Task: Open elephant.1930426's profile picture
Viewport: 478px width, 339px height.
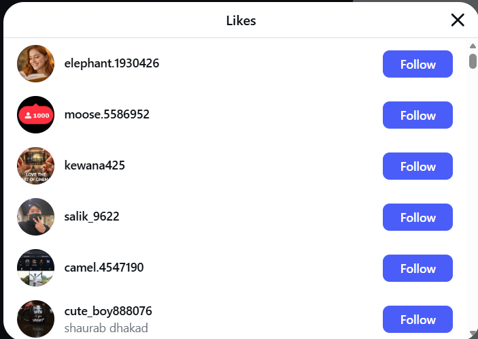Action: click(x=35, y=64)
